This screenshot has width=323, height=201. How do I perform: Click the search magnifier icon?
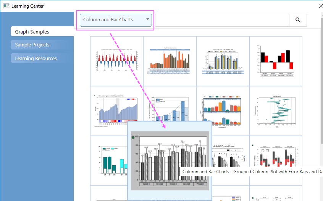298,20
